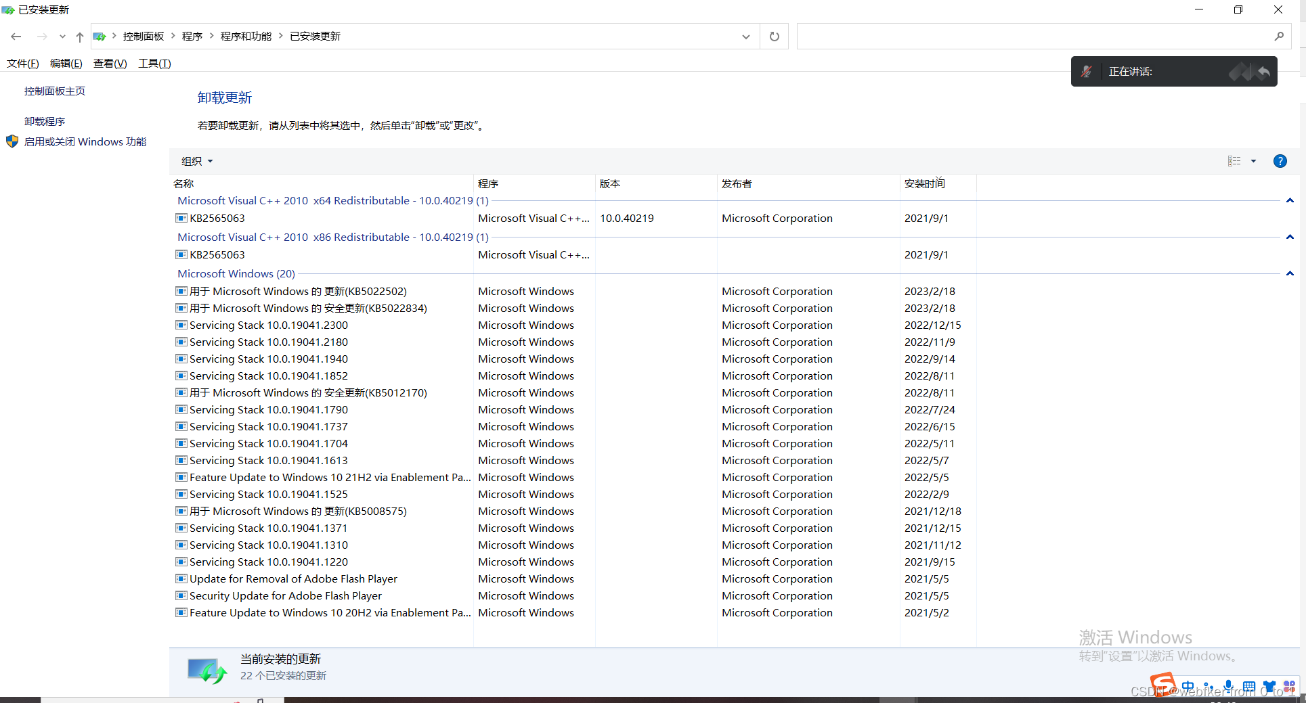
Task: Click the icon of Servicing Stack 10.0.19041.1613
Action: pos(181,460)
